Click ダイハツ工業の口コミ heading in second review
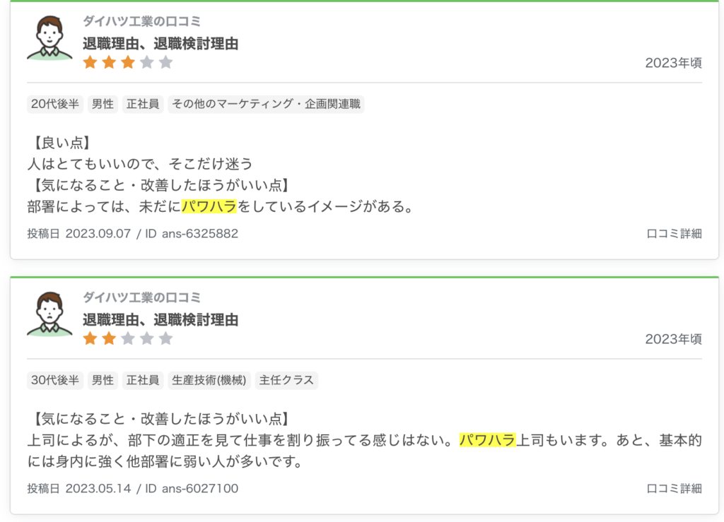The image size is (724, 522). pos(141,297)
